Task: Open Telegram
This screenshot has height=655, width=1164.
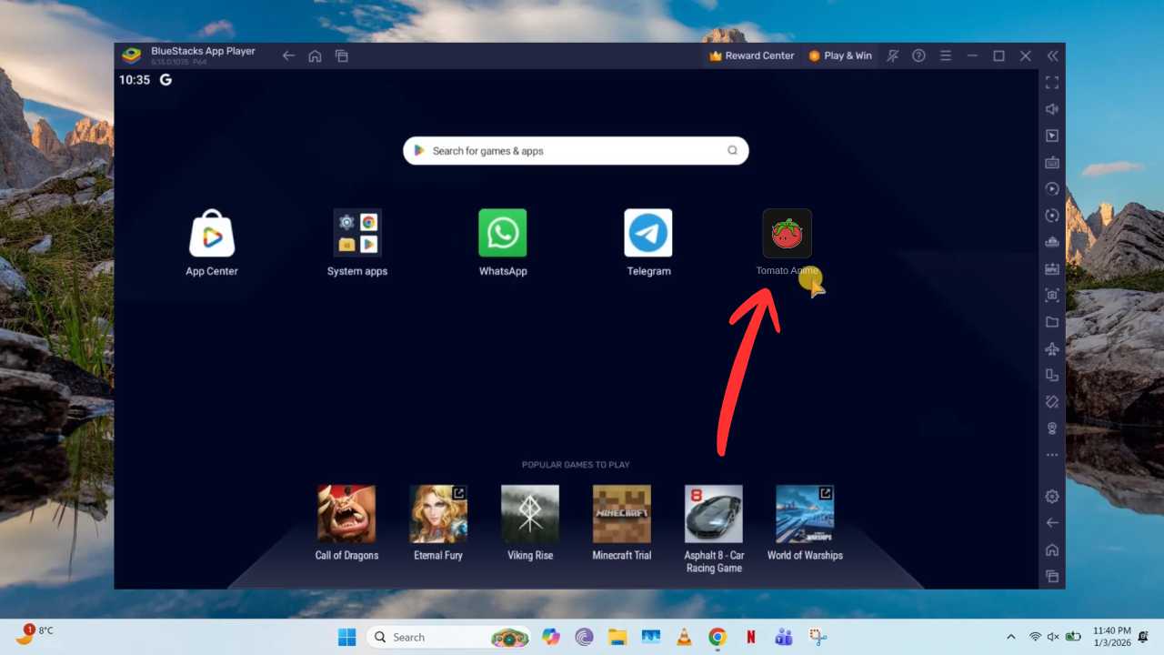Action: pyautogui.click(x=648, y=233)
